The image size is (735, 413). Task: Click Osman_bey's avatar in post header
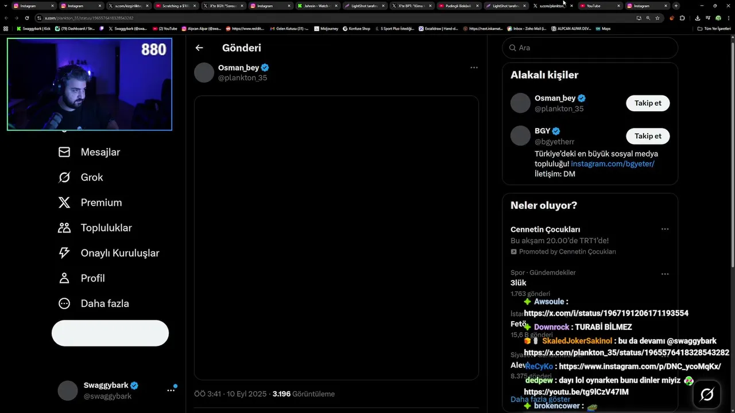pyautogui.click(x=204, y=73)
